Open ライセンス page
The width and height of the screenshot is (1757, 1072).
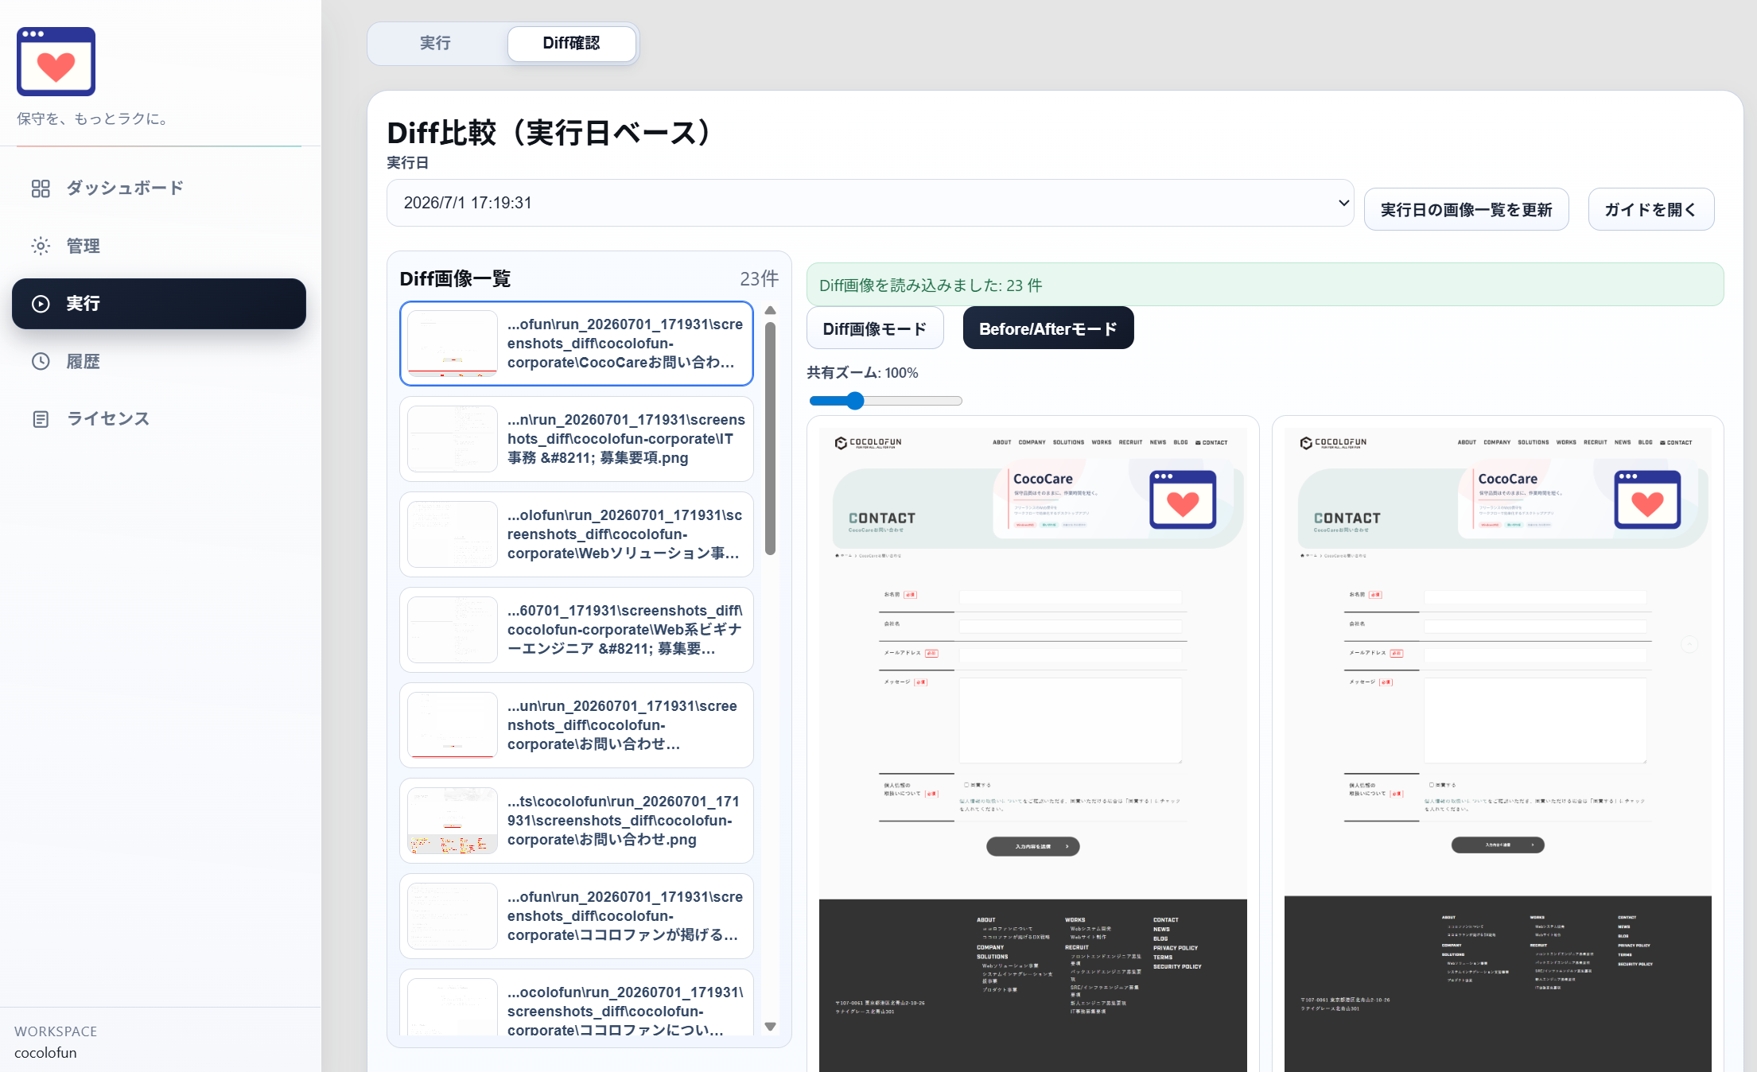coord(159,419)
